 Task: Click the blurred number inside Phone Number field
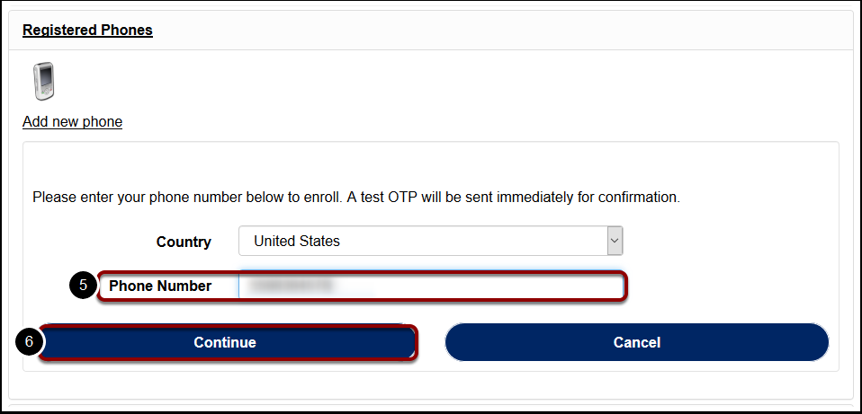click(x=291, y=286)
